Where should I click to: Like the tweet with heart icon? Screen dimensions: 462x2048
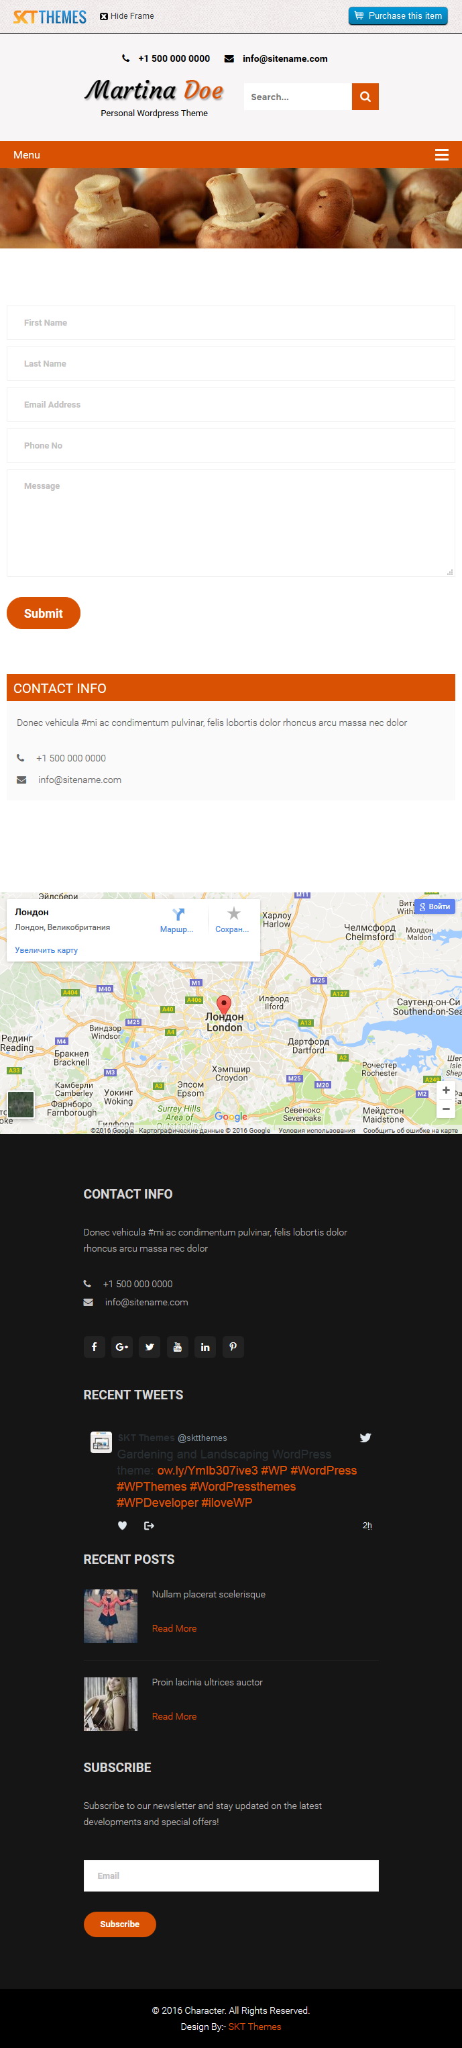click(122, 1526)
